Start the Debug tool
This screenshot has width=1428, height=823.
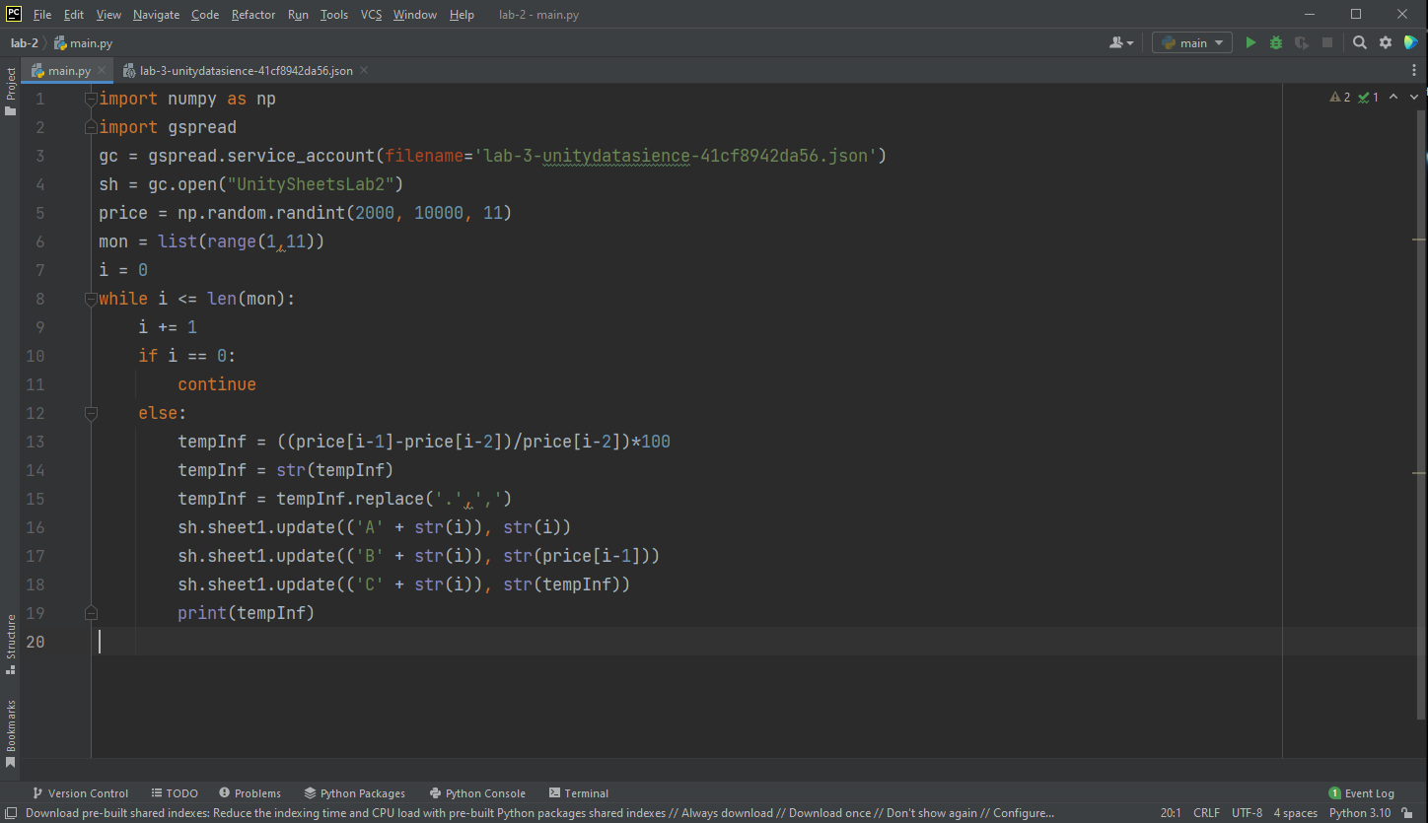pos(1275,42)
